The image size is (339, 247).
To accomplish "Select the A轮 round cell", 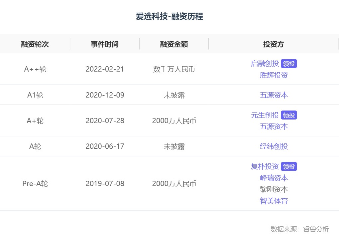I will 35,146.
